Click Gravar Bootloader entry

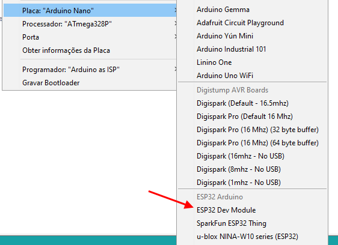(90, 83)
